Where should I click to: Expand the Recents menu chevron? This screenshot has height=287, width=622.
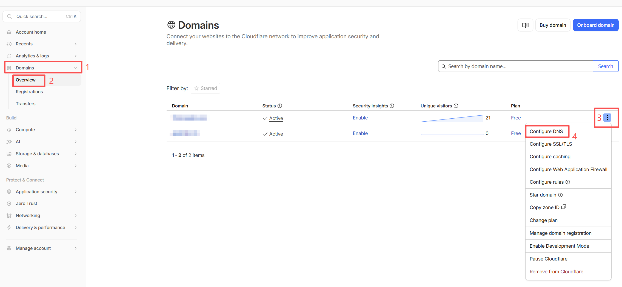coord(76,44)
